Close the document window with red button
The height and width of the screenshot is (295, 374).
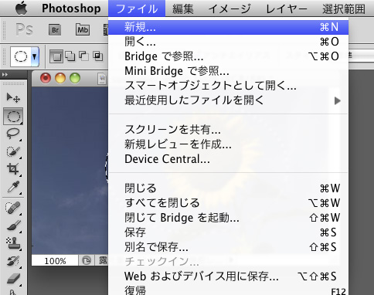46,78
